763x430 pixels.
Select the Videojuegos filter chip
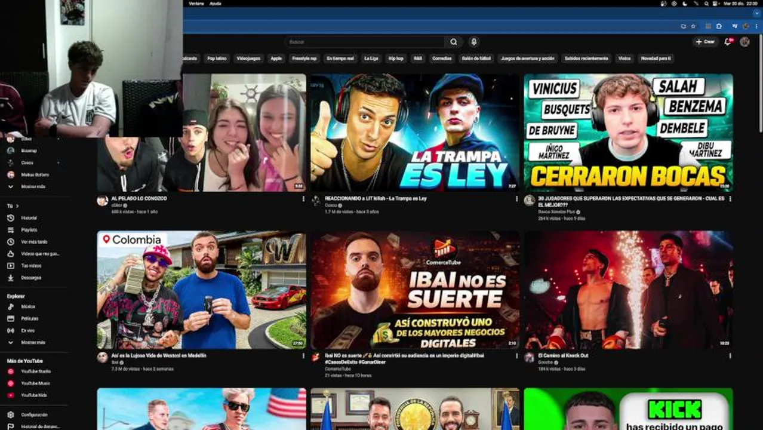[x=248, y=59]
